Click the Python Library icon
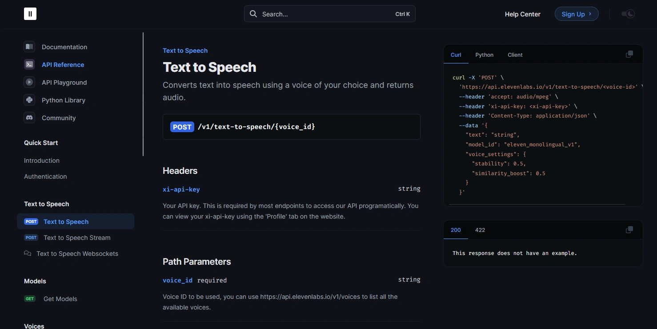The image size is (657, 329). pos(29,100)
